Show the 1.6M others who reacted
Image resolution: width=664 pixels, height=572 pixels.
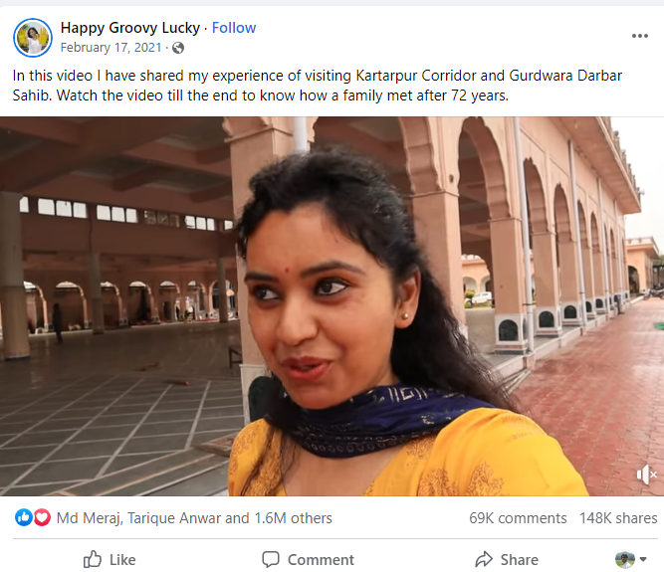[293, 518]
